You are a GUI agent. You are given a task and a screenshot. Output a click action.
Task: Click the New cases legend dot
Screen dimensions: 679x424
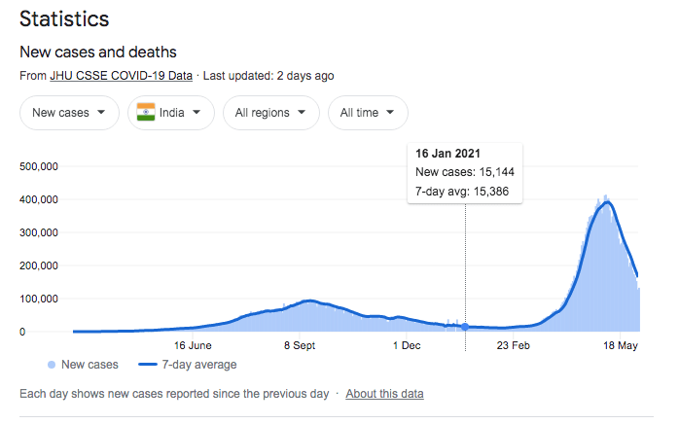point(50,365)
